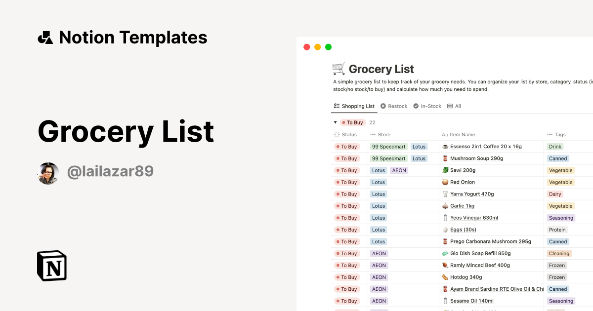Click the Notion cube logo
This screenshot has height=311, width=593.
(x=51, y=266)
